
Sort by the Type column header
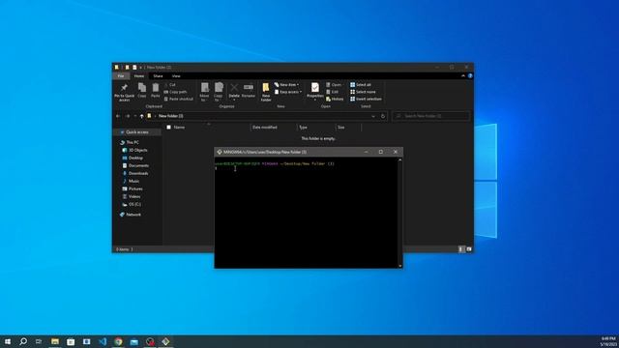303,127
